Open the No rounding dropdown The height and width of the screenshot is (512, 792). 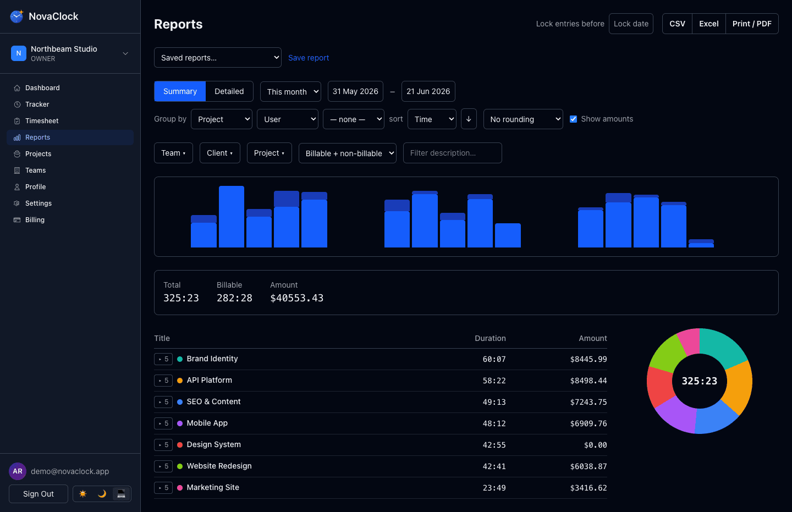coord(523,119)
